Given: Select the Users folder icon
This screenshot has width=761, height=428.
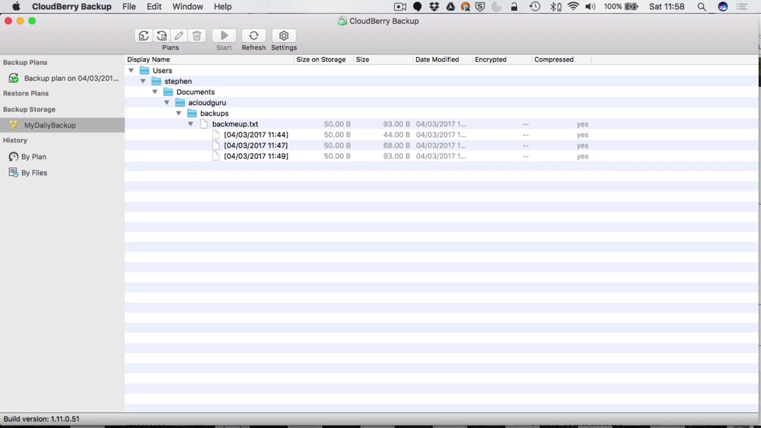Looking at the screenshot, I should click(144, 70).
